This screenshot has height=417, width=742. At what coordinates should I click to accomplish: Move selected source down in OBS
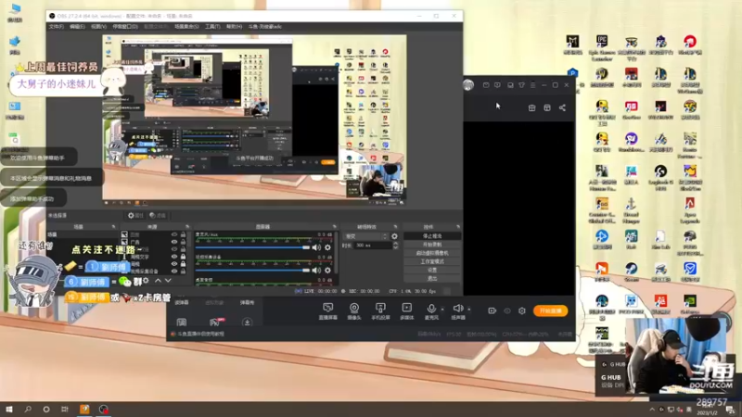[168, 281]
